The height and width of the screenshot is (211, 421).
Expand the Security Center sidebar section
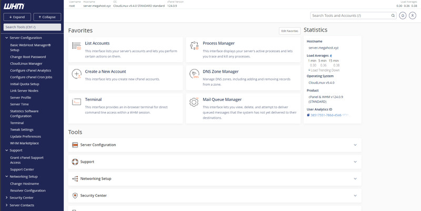click(7, 197)
